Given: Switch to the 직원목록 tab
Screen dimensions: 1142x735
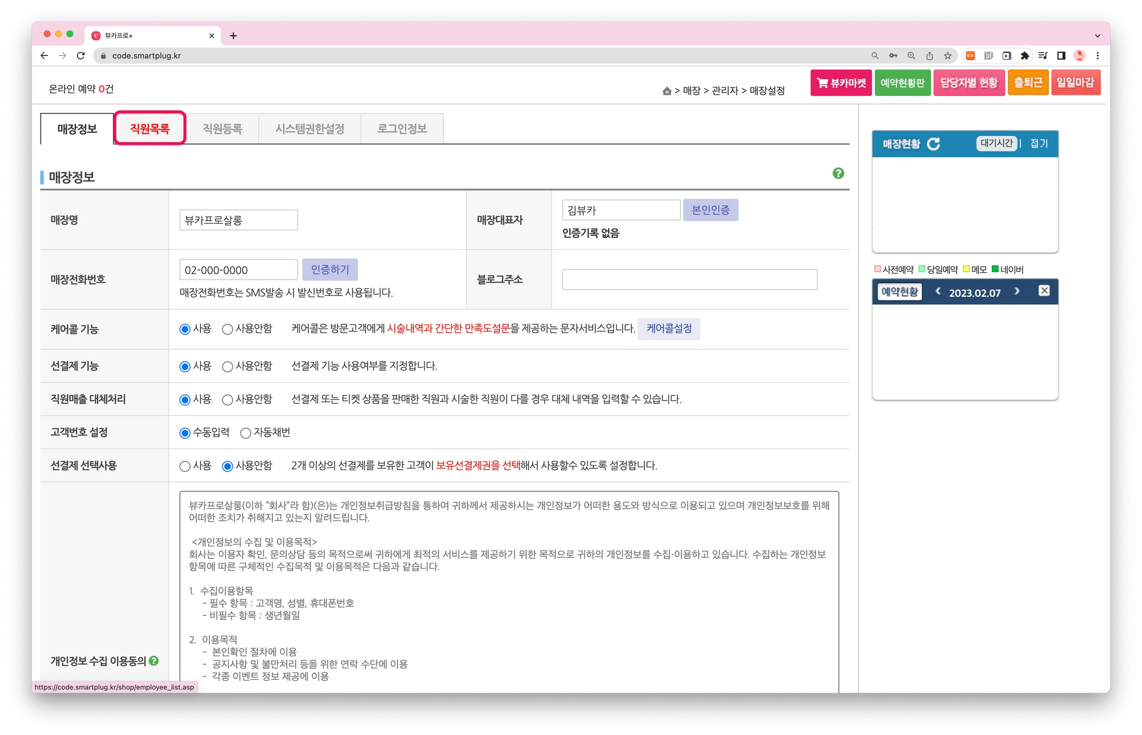Looking at the screenshot, I should click(150, 128).
